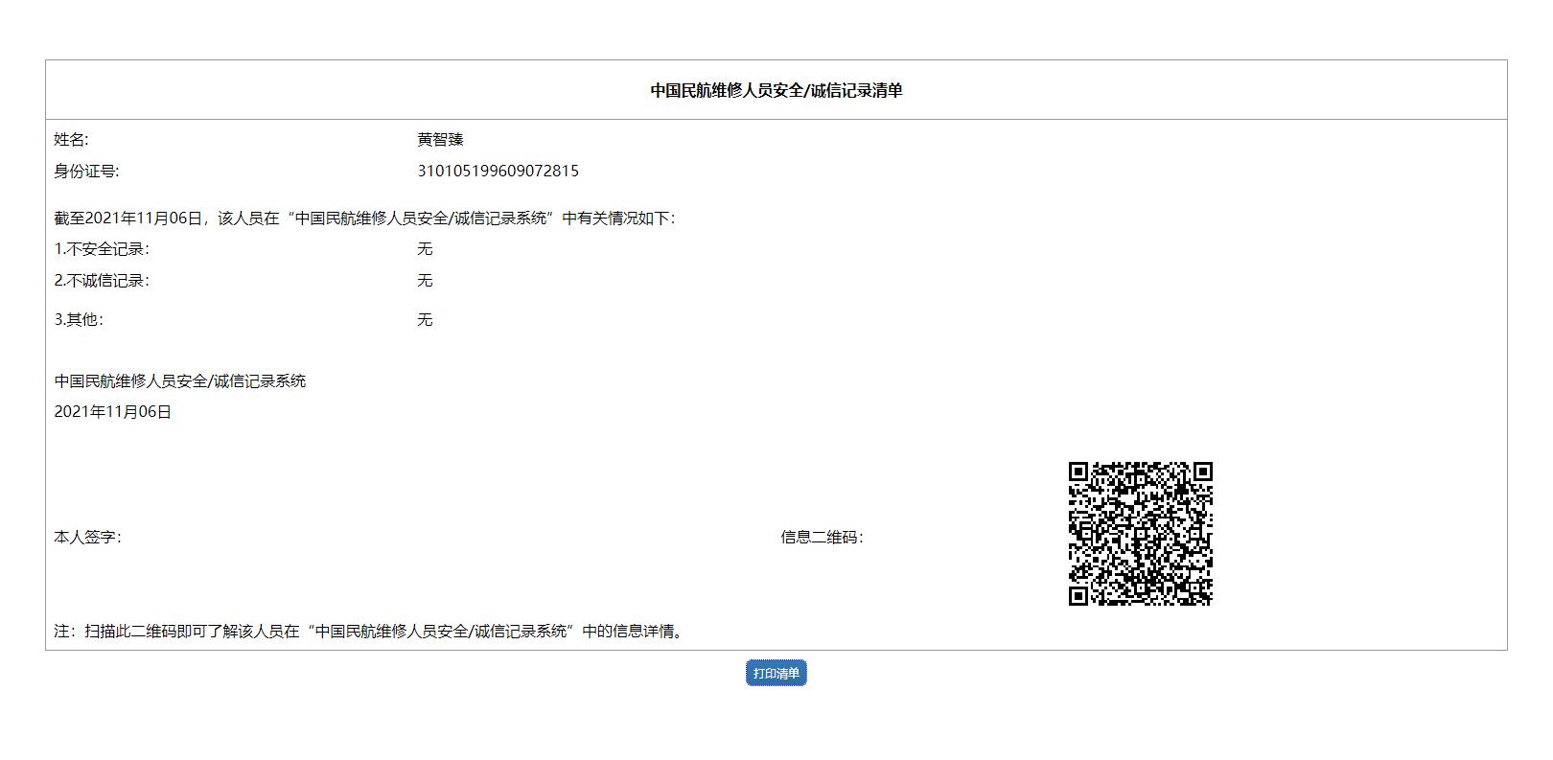Click the QR code's top-left finder square
Viewport: 1553px width, 760px height.
(x=1078, y=472)
